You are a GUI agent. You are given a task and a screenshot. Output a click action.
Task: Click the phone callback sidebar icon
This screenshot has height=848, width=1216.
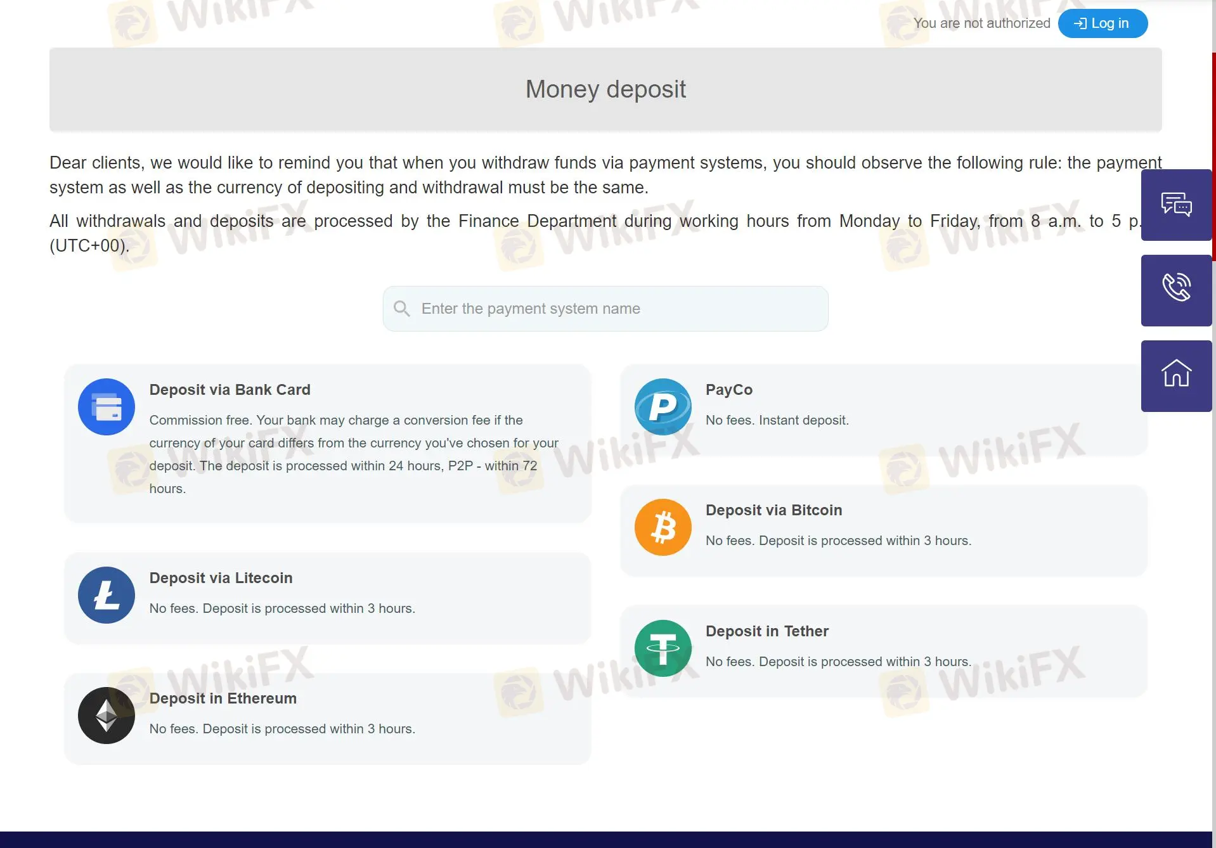1176,290
